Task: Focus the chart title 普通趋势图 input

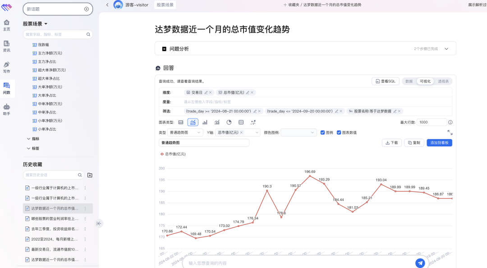Action: click(x=204, y=143)
